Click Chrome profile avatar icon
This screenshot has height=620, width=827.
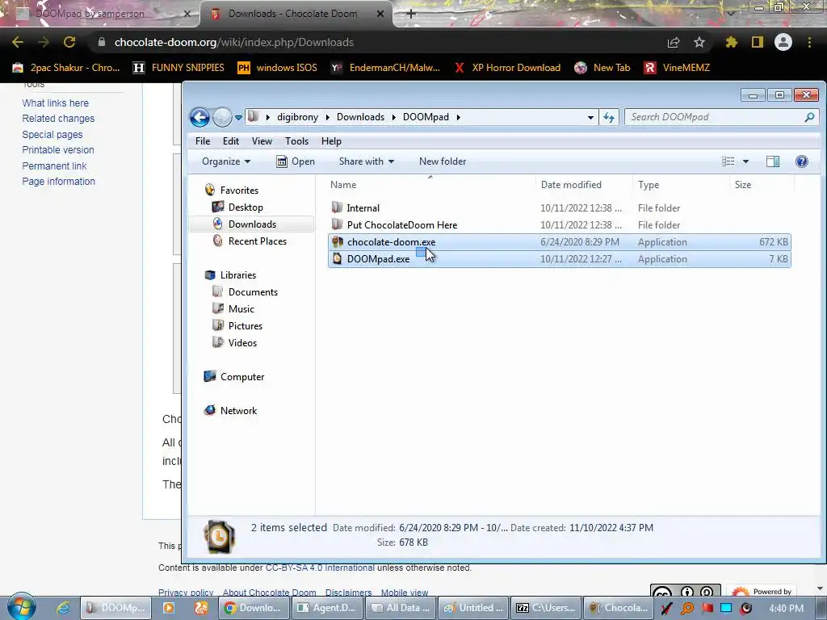pyautogui.click(x=783, y=42)
